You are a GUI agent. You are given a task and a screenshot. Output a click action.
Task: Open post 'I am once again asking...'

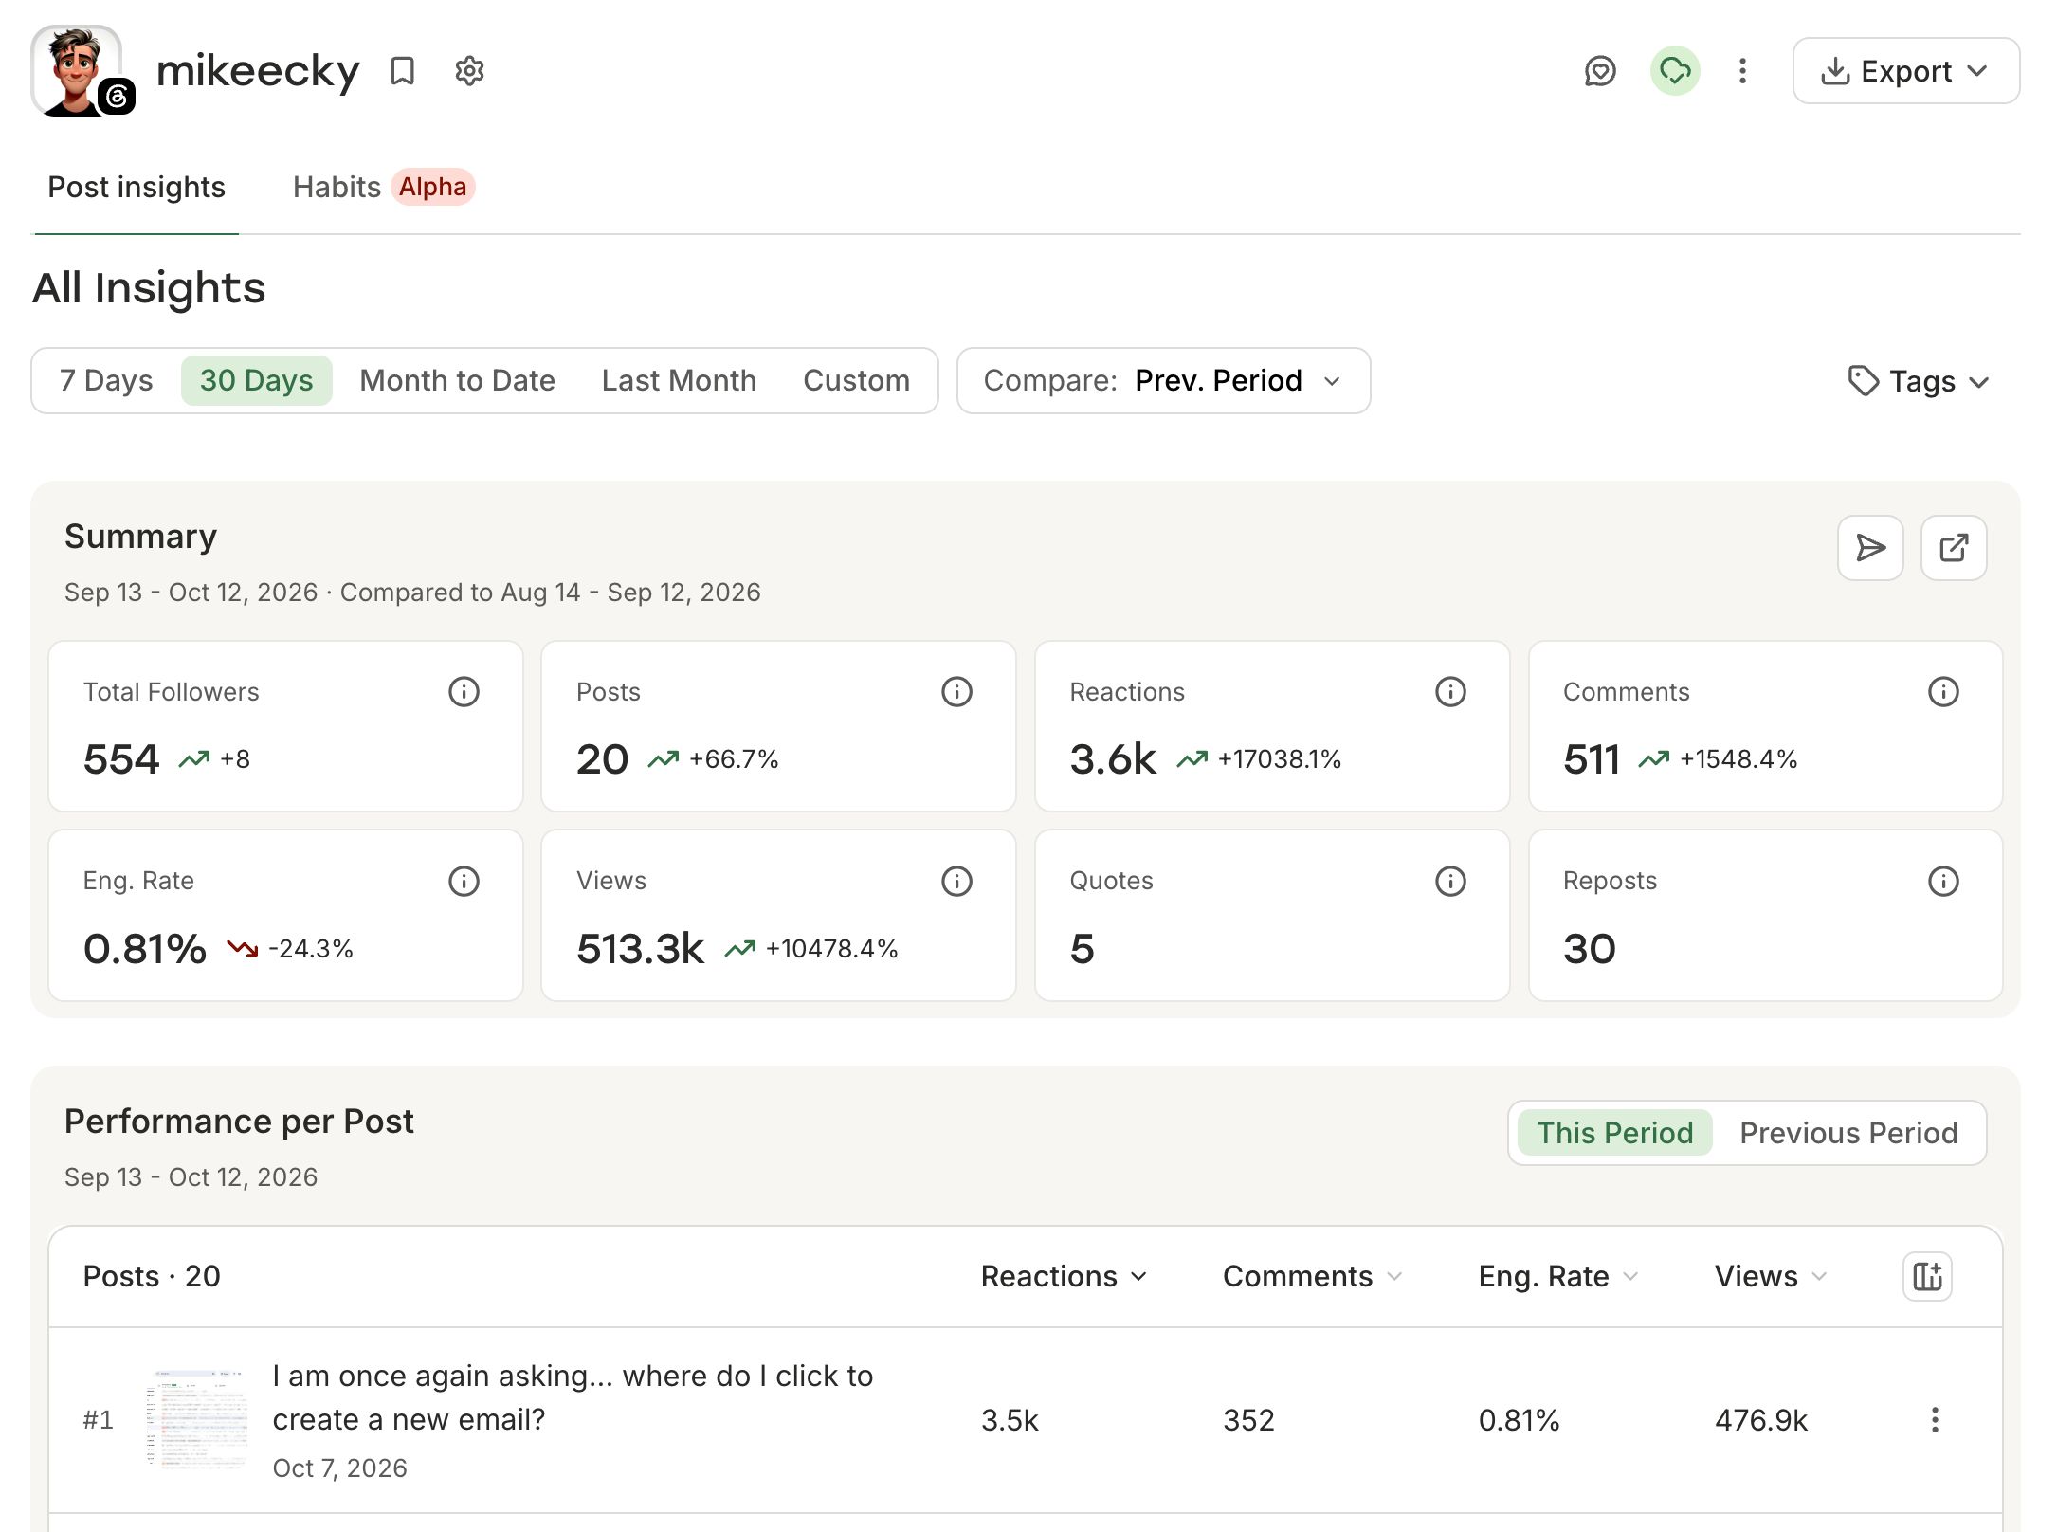(573, 1397)
